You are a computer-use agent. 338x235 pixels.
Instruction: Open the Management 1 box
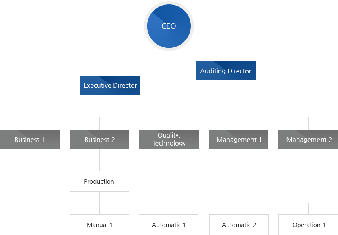(x=239, y=140)
